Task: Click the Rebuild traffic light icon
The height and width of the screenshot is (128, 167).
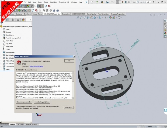Action: coord(123,2)
